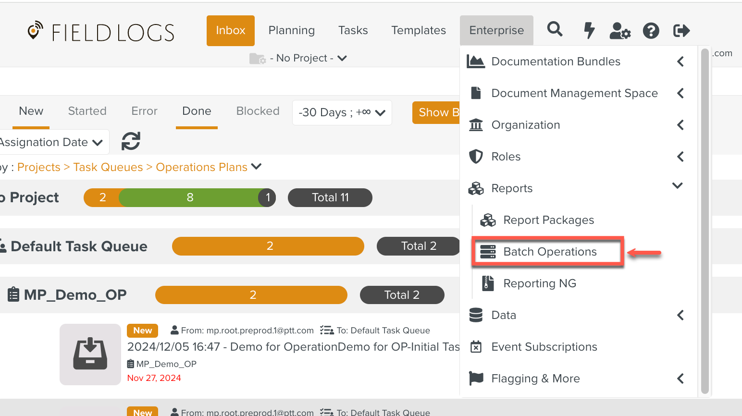Open the lightning bolt quick actions icon
Screen dimensions: 742x416
[589, 30]
